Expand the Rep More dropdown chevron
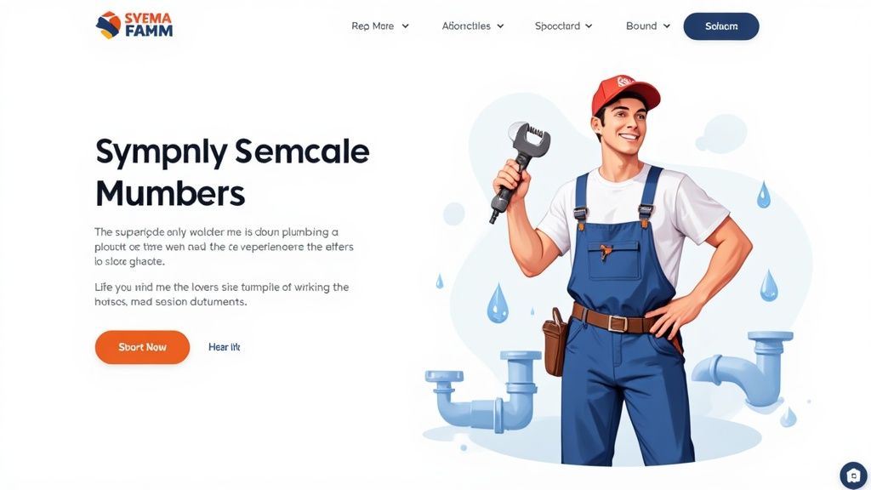Image resolution: width=871 pixels, height=490 pixels. (406, 26)
